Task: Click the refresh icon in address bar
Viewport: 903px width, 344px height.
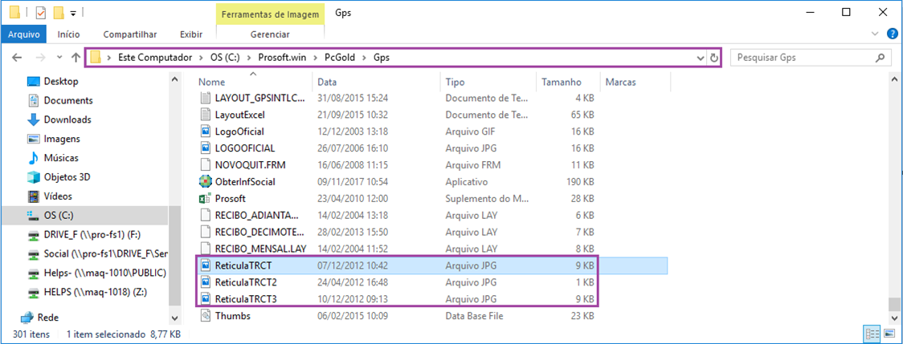Action: coord(713,58)
